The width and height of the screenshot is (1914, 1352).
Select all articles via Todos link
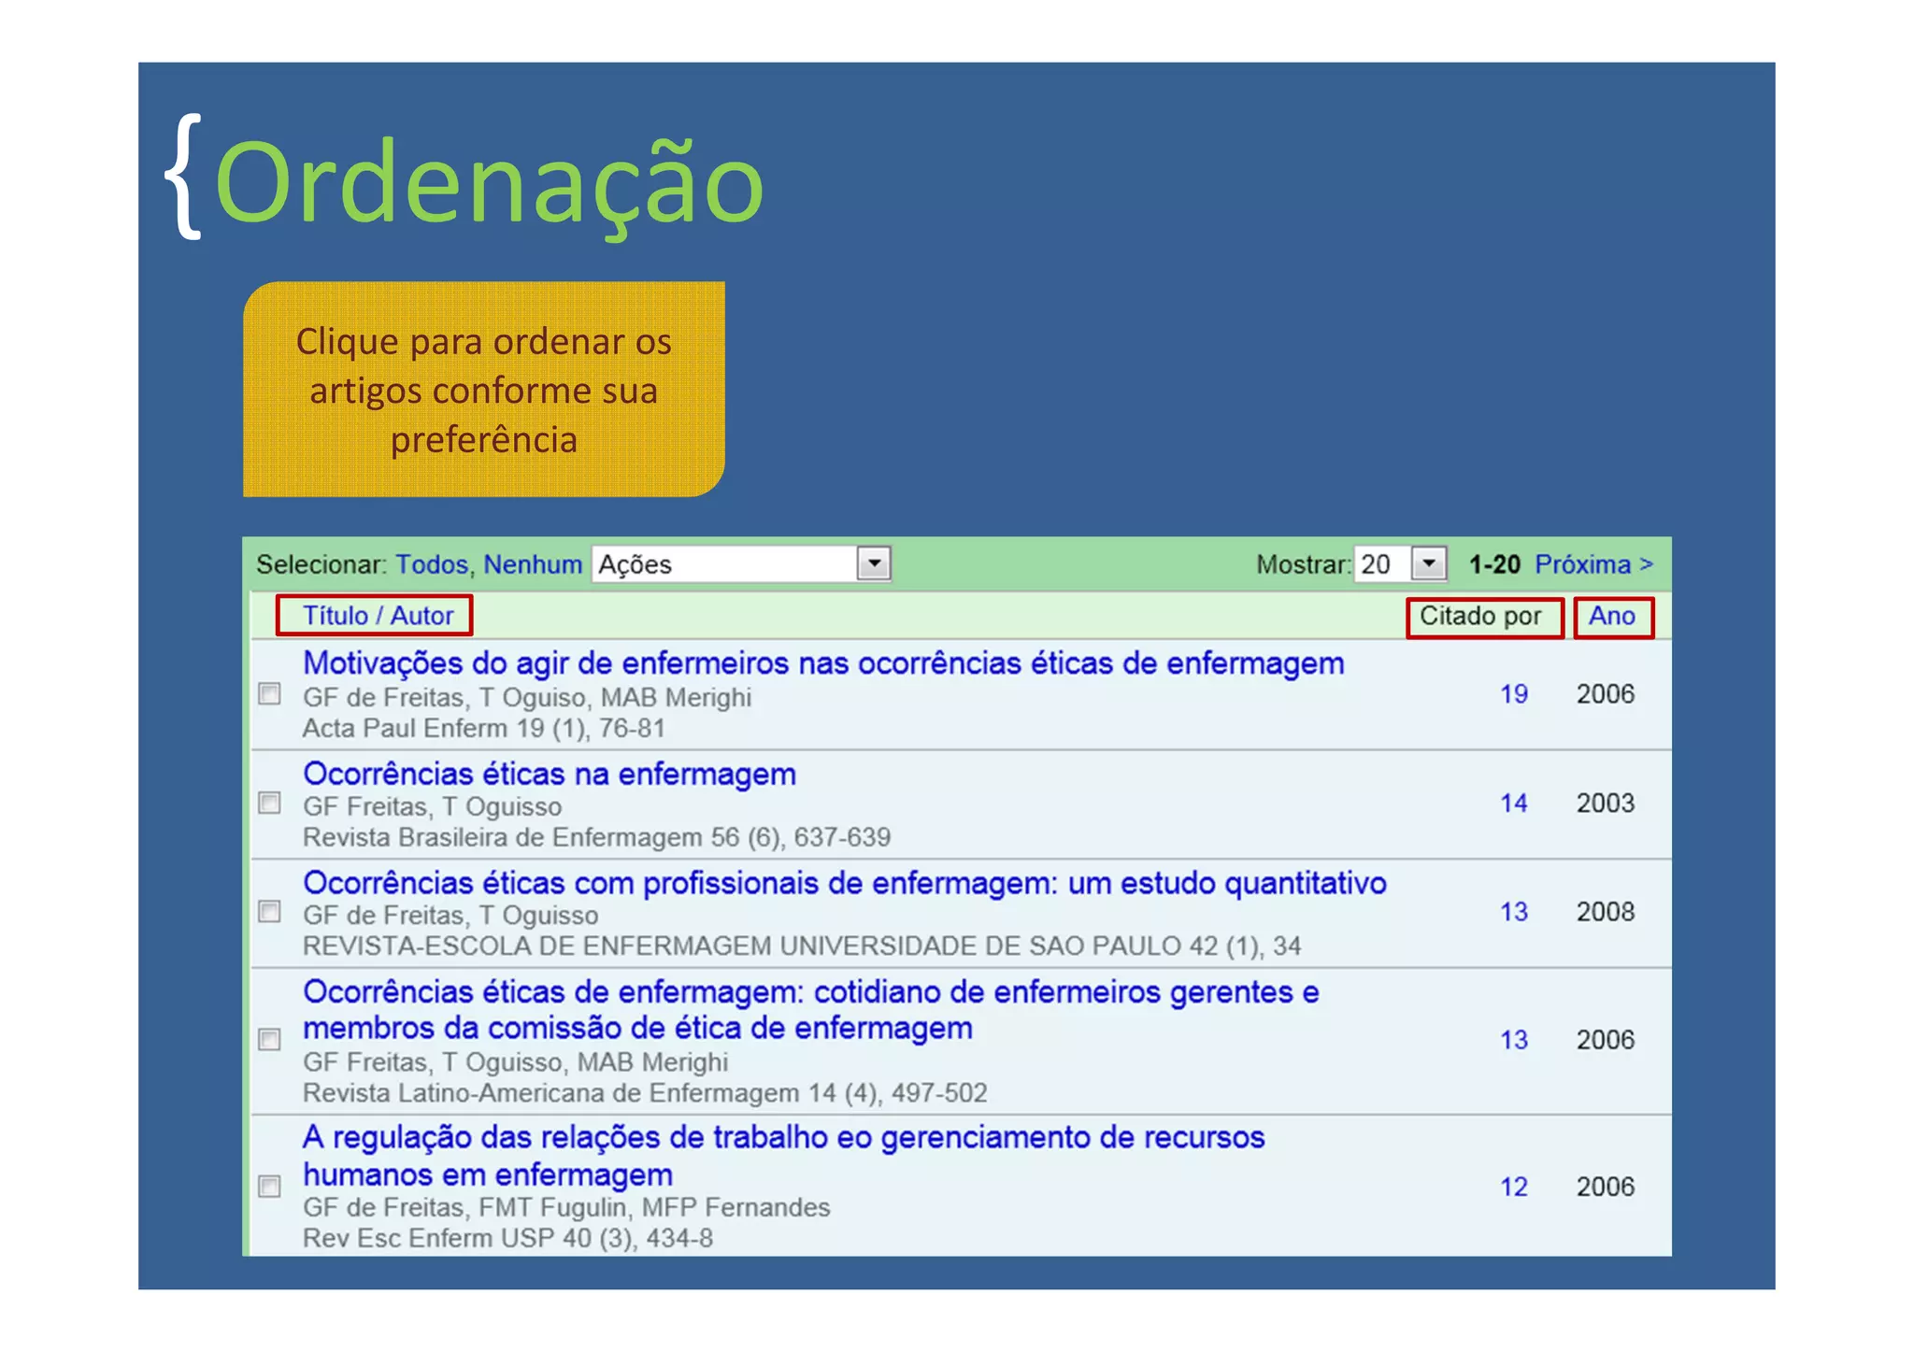pyautogui.click(x=432, y=564)
